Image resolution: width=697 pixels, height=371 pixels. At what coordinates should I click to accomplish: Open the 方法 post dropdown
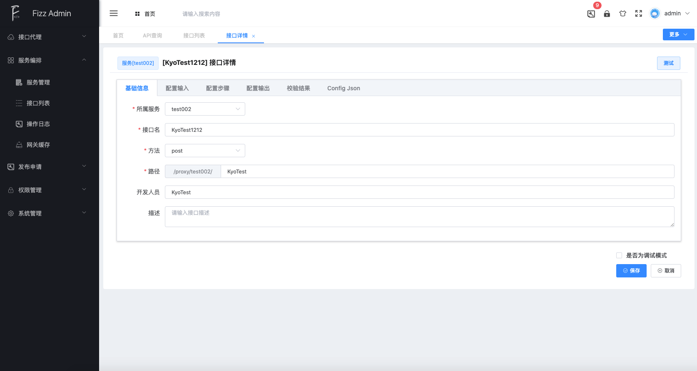205,151
